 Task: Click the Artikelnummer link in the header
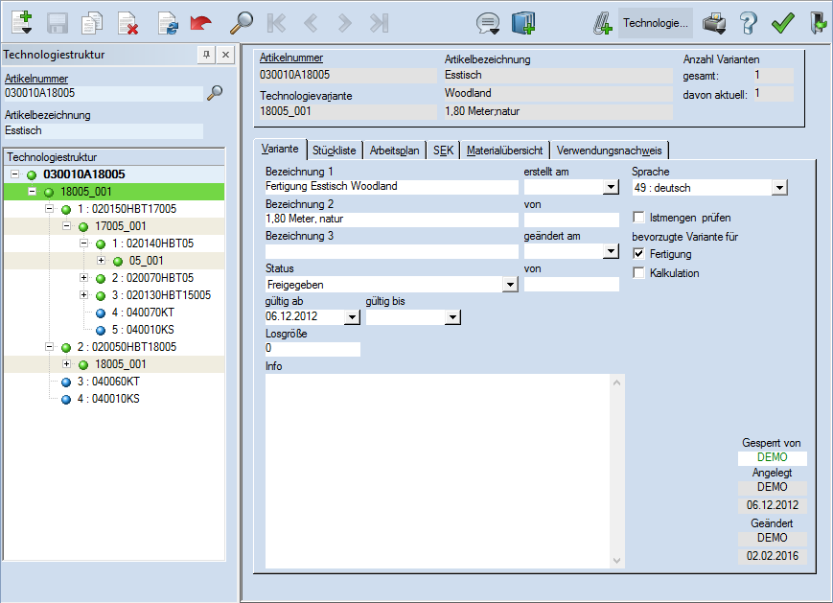pos(291,58)
